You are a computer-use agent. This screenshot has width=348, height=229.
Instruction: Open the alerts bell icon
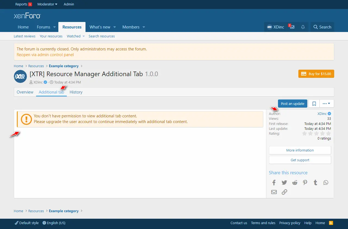tap(303, 27)
